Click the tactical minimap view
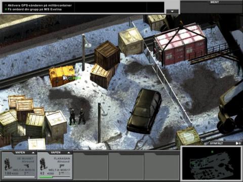The image size is (243, 182). tap(212, 163)
